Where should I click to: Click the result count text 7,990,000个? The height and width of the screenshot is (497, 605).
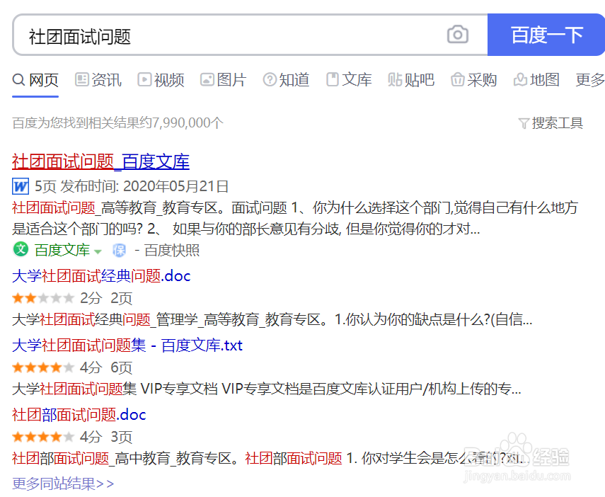click(x=188, y=123)
